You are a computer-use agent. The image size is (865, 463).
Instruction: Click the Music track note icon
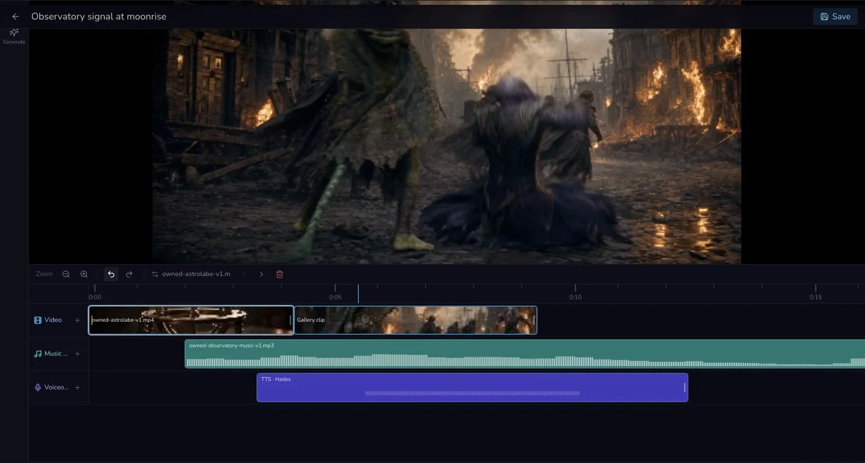[38, 354]
